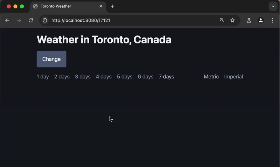Screen dimensions: 280x167
Task: Switch units to Metric
Action: tap(211, 77)
